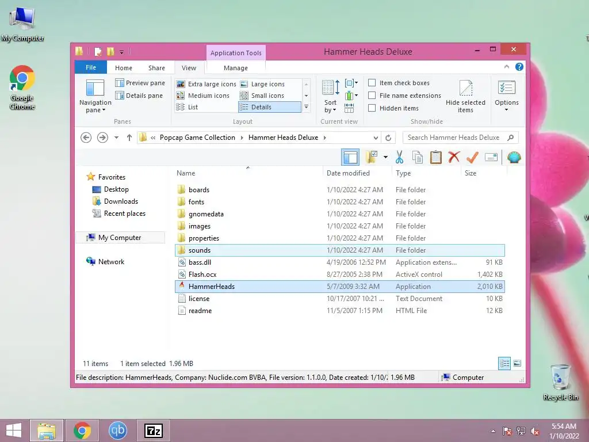Collapse the ribbon with the caret
This screenshot has height=442, width=589.
pyautogui.click(x=506, y=67)
